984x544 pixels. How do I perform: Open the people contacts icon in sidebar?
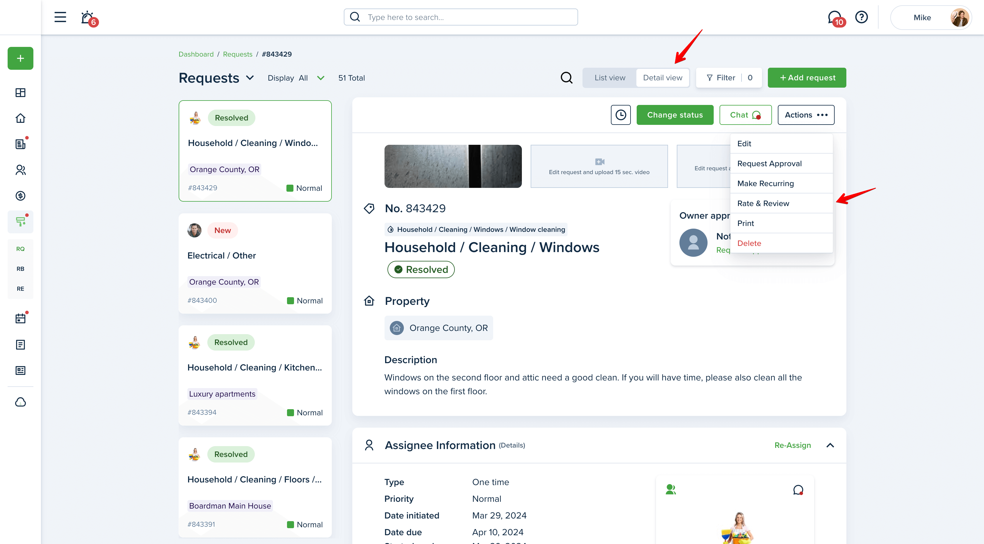pos(20,170)
